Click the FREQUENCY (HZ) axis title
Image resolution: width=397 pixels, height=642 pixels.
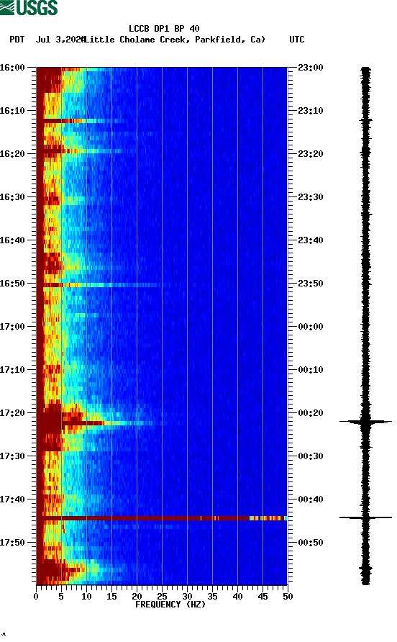pos(170,605)
